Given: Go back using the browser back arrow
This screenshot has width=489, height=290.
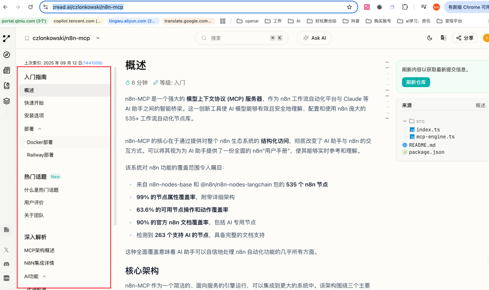Looking at the screenshot, I should 5,7.
